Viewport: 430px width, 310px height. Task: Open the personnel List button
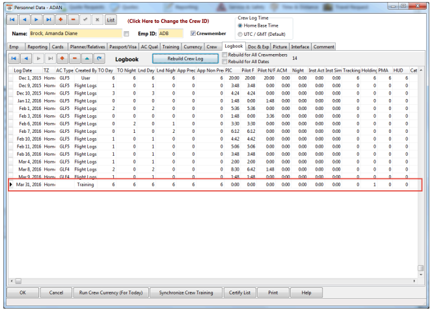(x=111, y=20)
